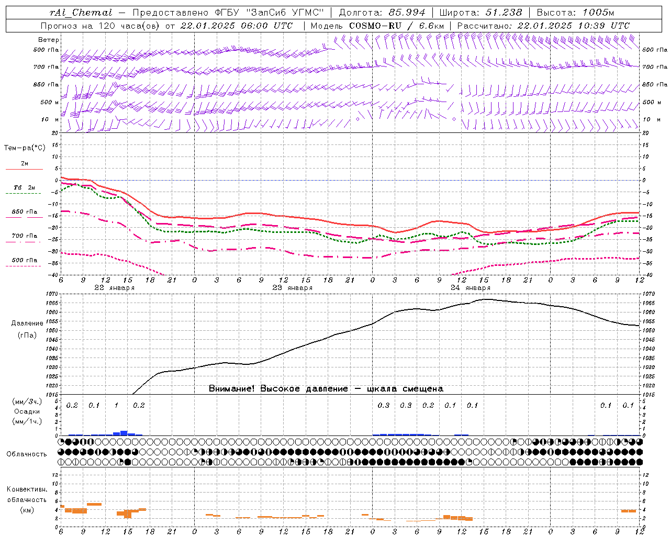Screen dimensions: 670x536
Task: Click the Прогноз на 120 часа(ов) text
Action: [x=100, y=26]
